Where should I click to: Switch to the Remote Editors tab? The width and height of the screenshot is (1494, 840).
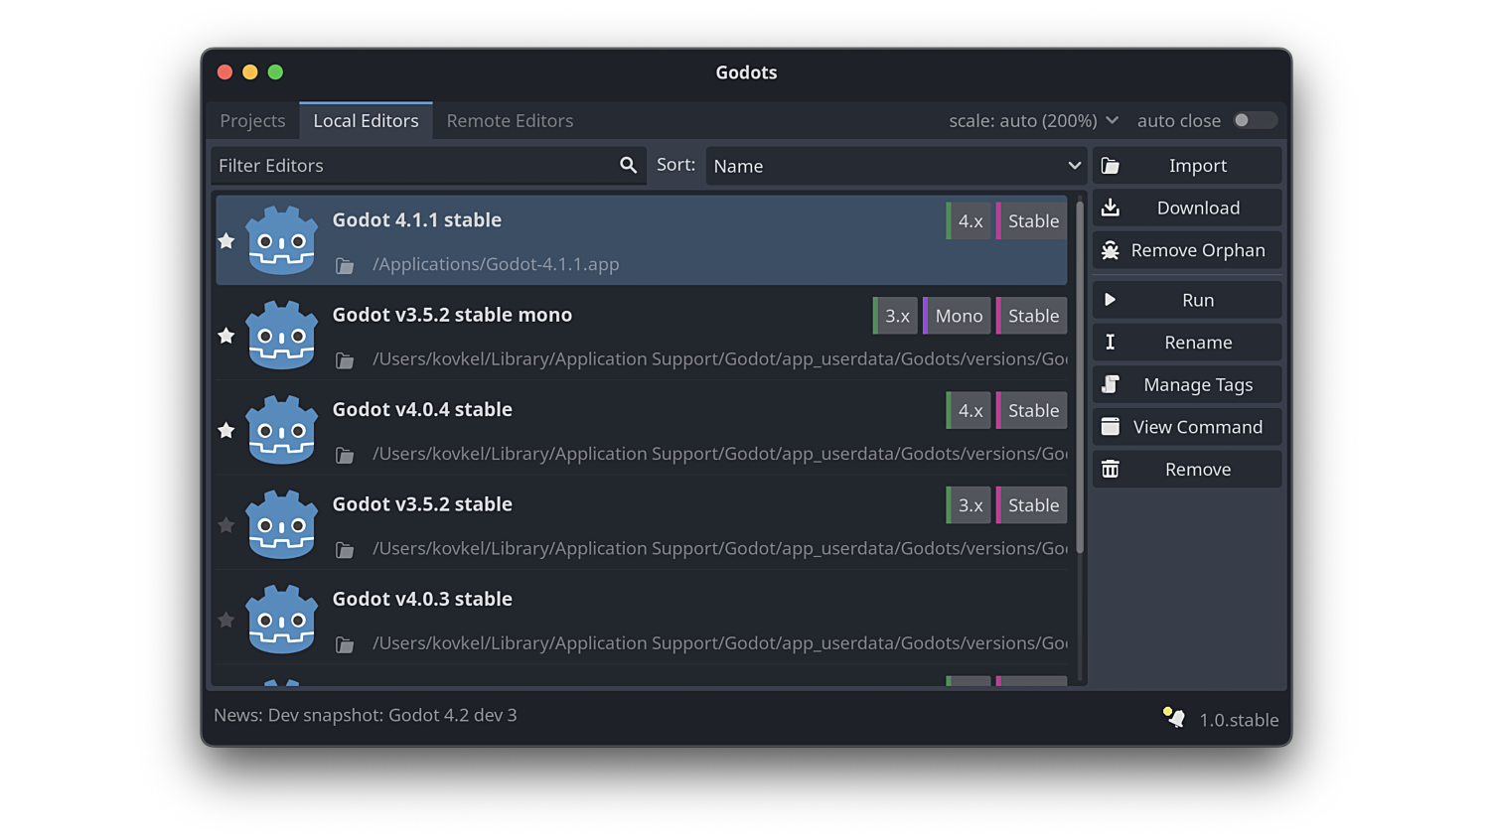tap(510, 120)
